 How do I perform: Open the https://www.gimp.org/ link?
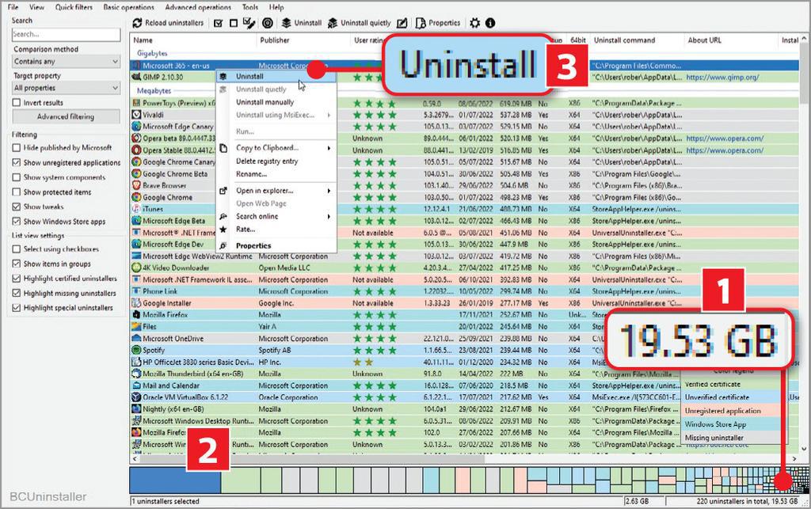(x=722, y=78)
